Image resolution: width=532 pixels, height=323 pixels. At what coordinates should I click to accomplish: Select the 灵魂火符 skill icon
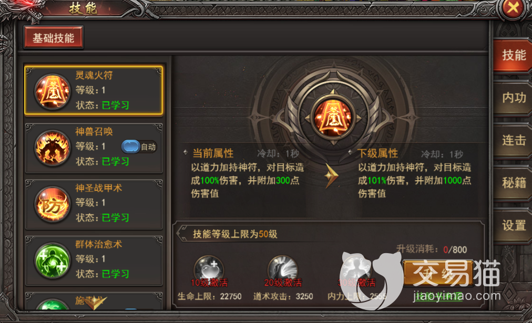point(52,92)
